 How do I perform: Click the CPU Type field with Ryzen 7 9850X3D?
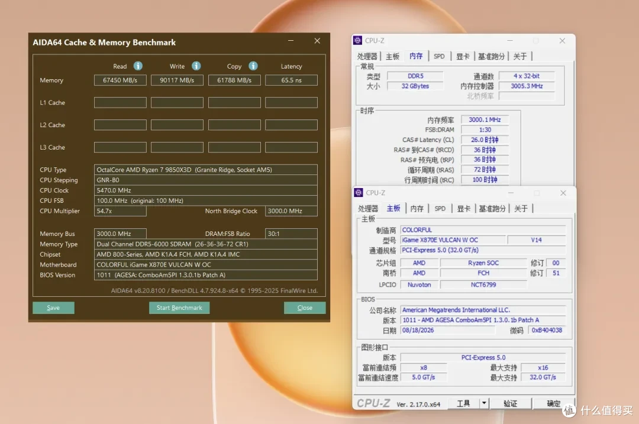(x=206, y=170)
